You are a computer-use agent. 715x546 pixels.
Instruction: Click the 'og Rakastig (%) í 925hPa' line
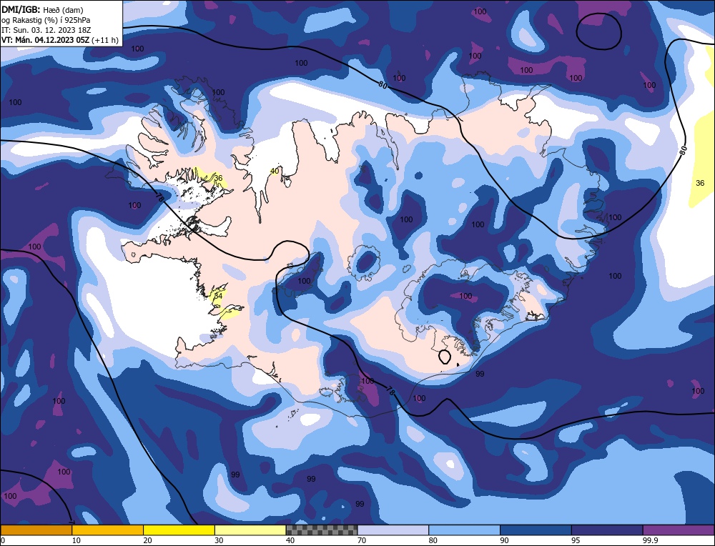tap(46, 19)
